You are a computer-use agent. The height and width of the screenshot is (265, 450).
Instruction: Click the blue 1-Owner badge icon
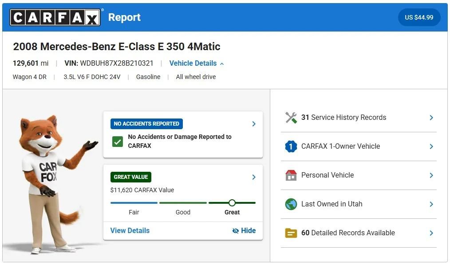[291, 146]
